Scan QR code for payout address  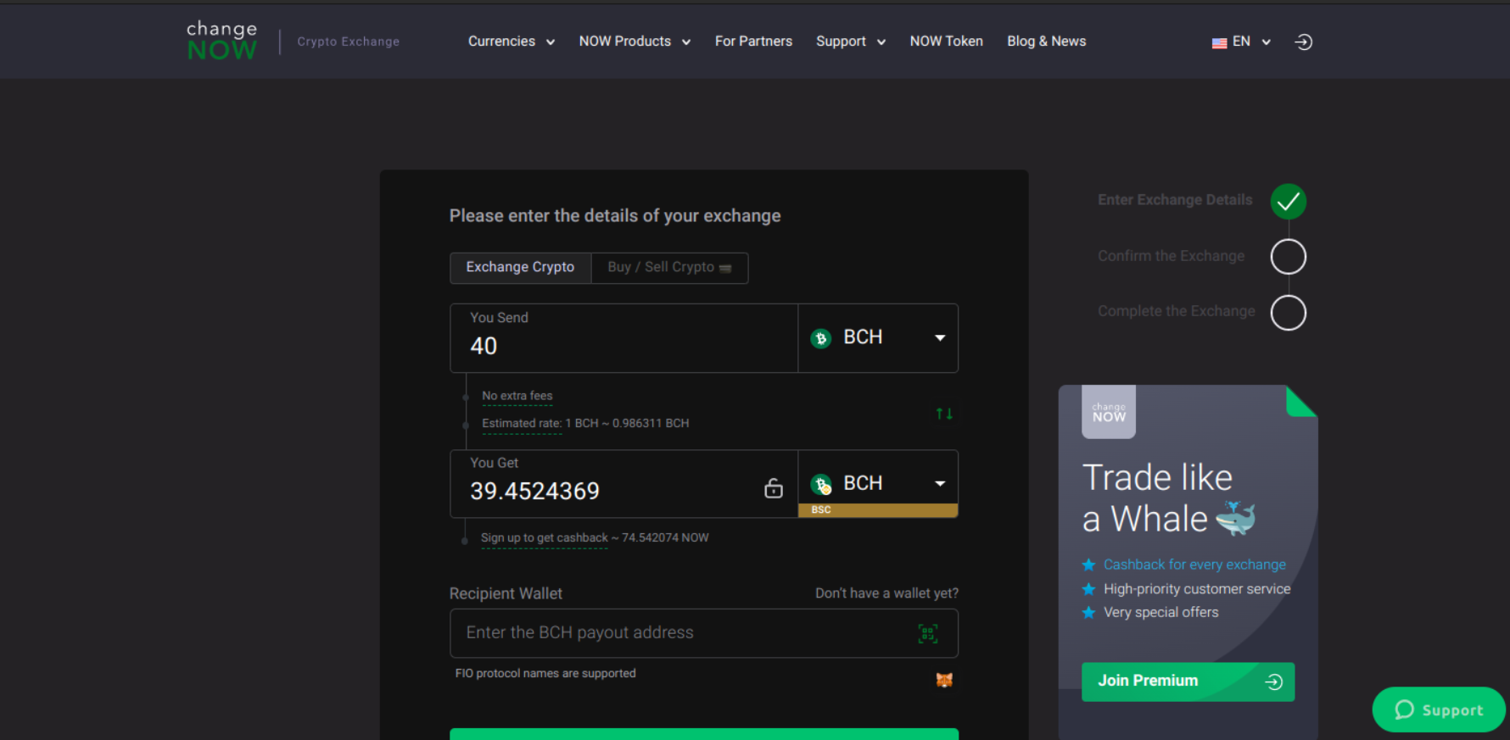(x=928, y=633)
